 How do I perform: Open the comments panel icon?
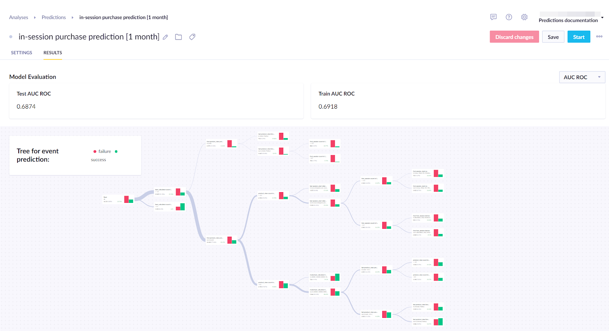click(493, 17)
